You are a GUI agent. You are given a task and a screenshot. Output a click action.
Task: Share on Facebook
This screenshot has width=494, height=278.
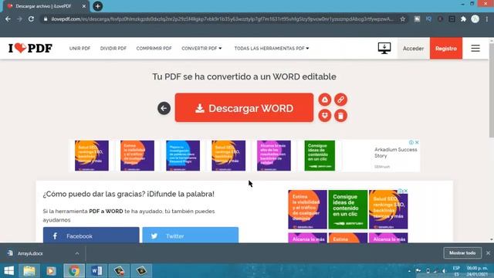pyautogui.click(x=91, y=235)
